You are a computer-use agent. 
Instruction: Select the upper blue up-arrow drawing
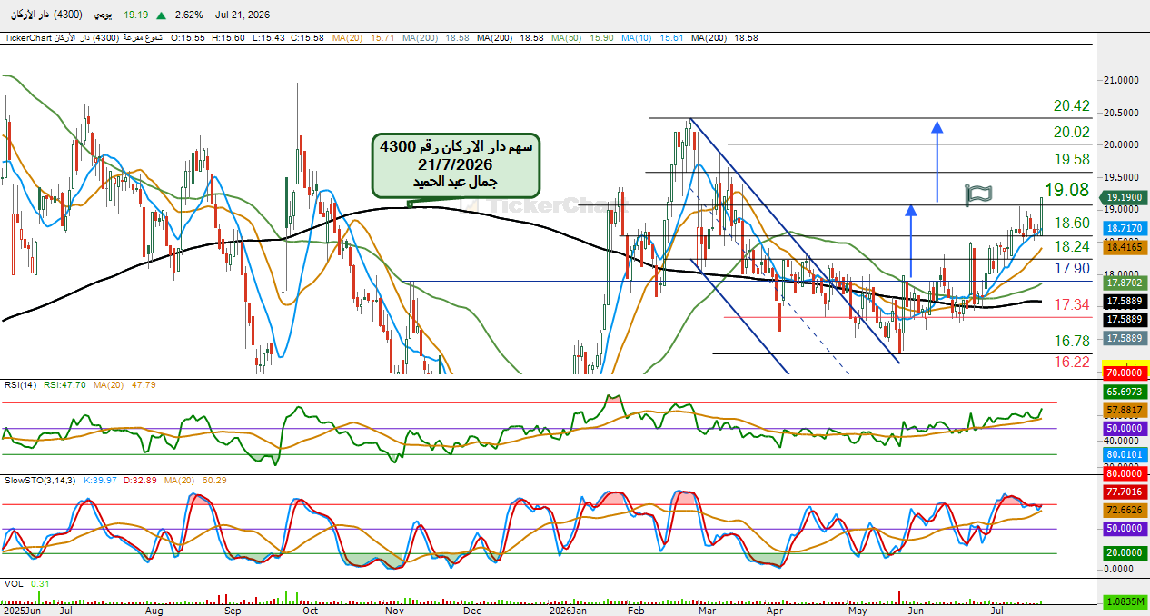click(x=937, y=161)
